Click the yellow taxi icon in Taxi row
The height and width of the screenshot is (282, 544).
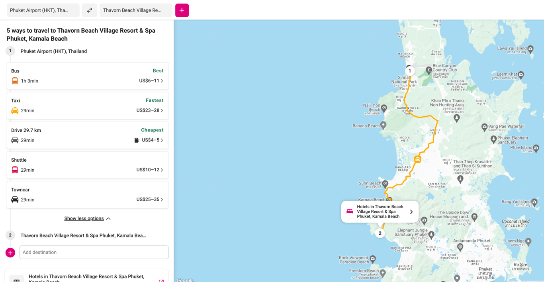click(15, 110)
